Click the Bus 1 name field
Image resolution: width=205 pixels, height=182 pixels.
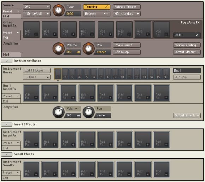[187, 70]
